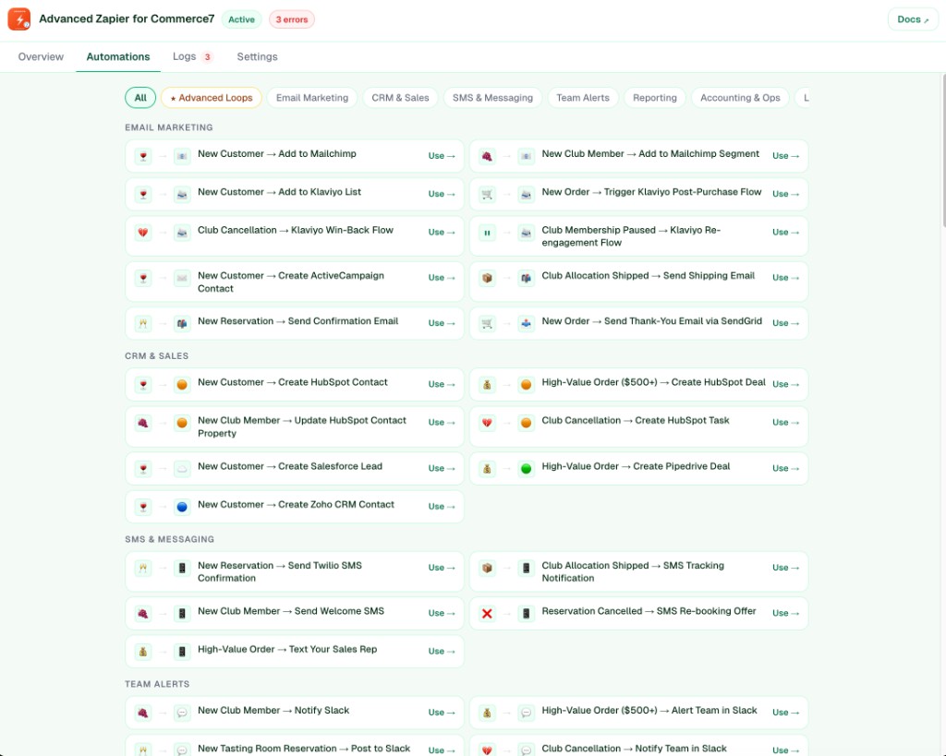
Task: Switch to the Overview tab
Action: [41, 56]
